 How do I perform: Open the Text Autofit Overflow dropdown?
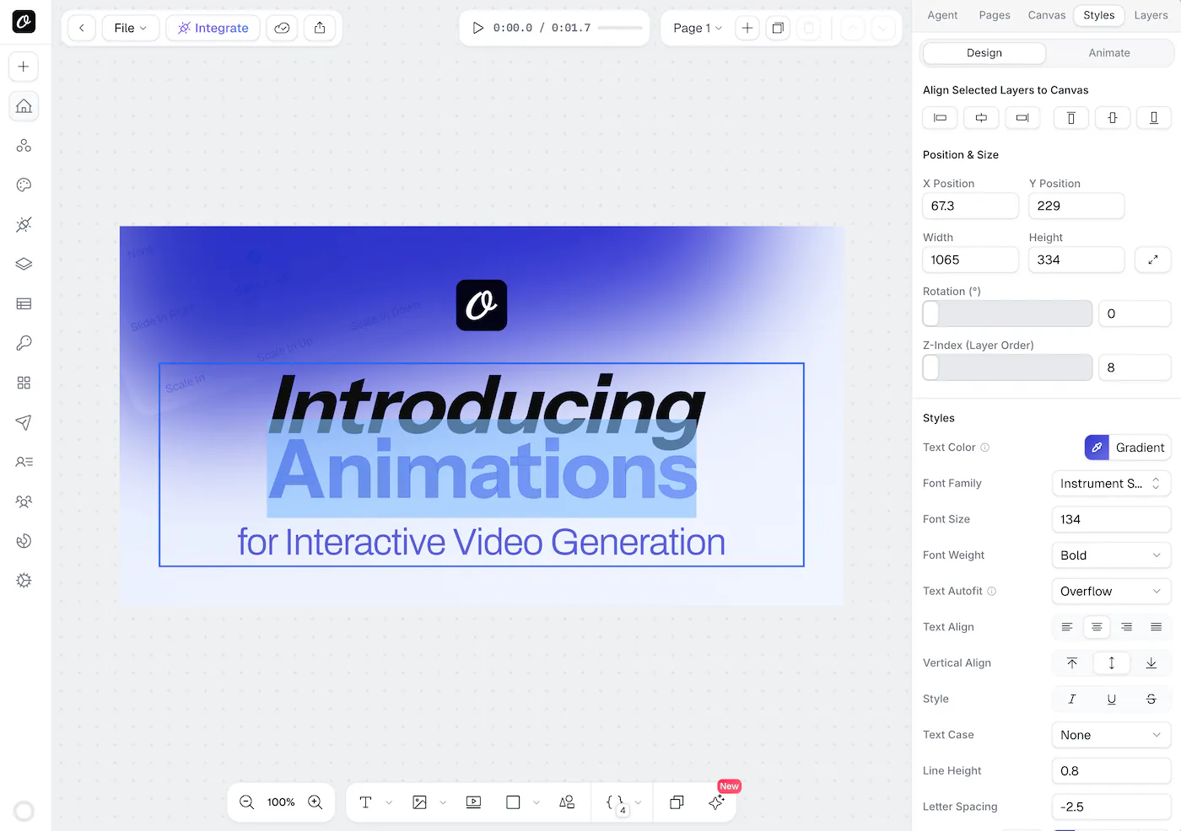pos(1111,592)
